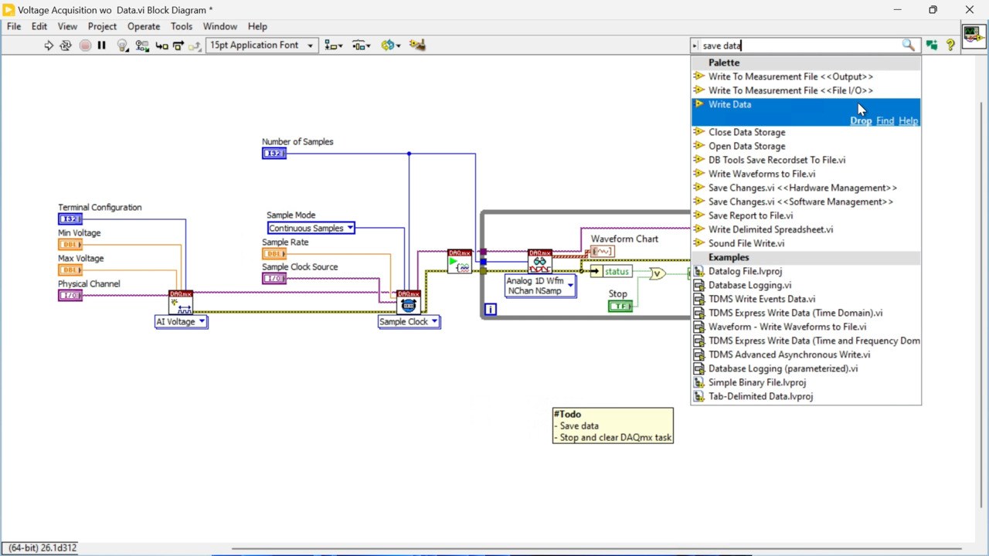Toggle Retain Wire Values button

[143, 46]
